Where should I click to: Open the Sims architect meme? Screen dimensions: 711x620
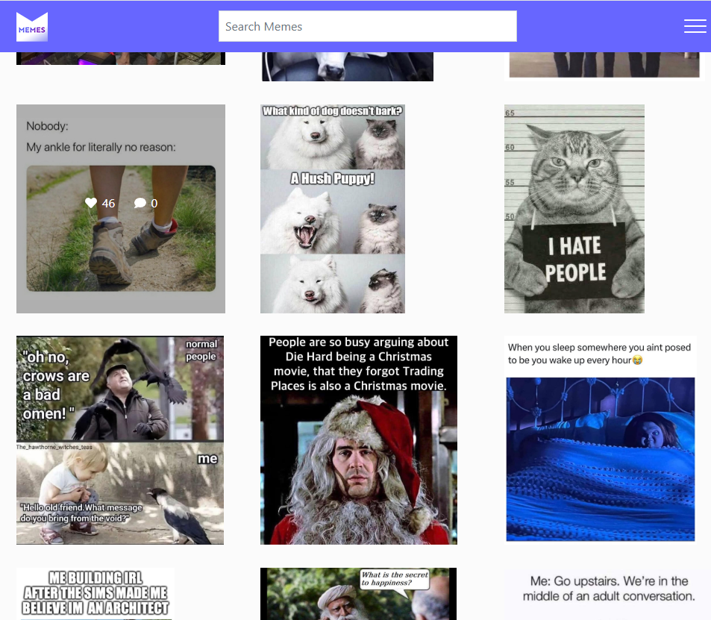click(95, 594)
